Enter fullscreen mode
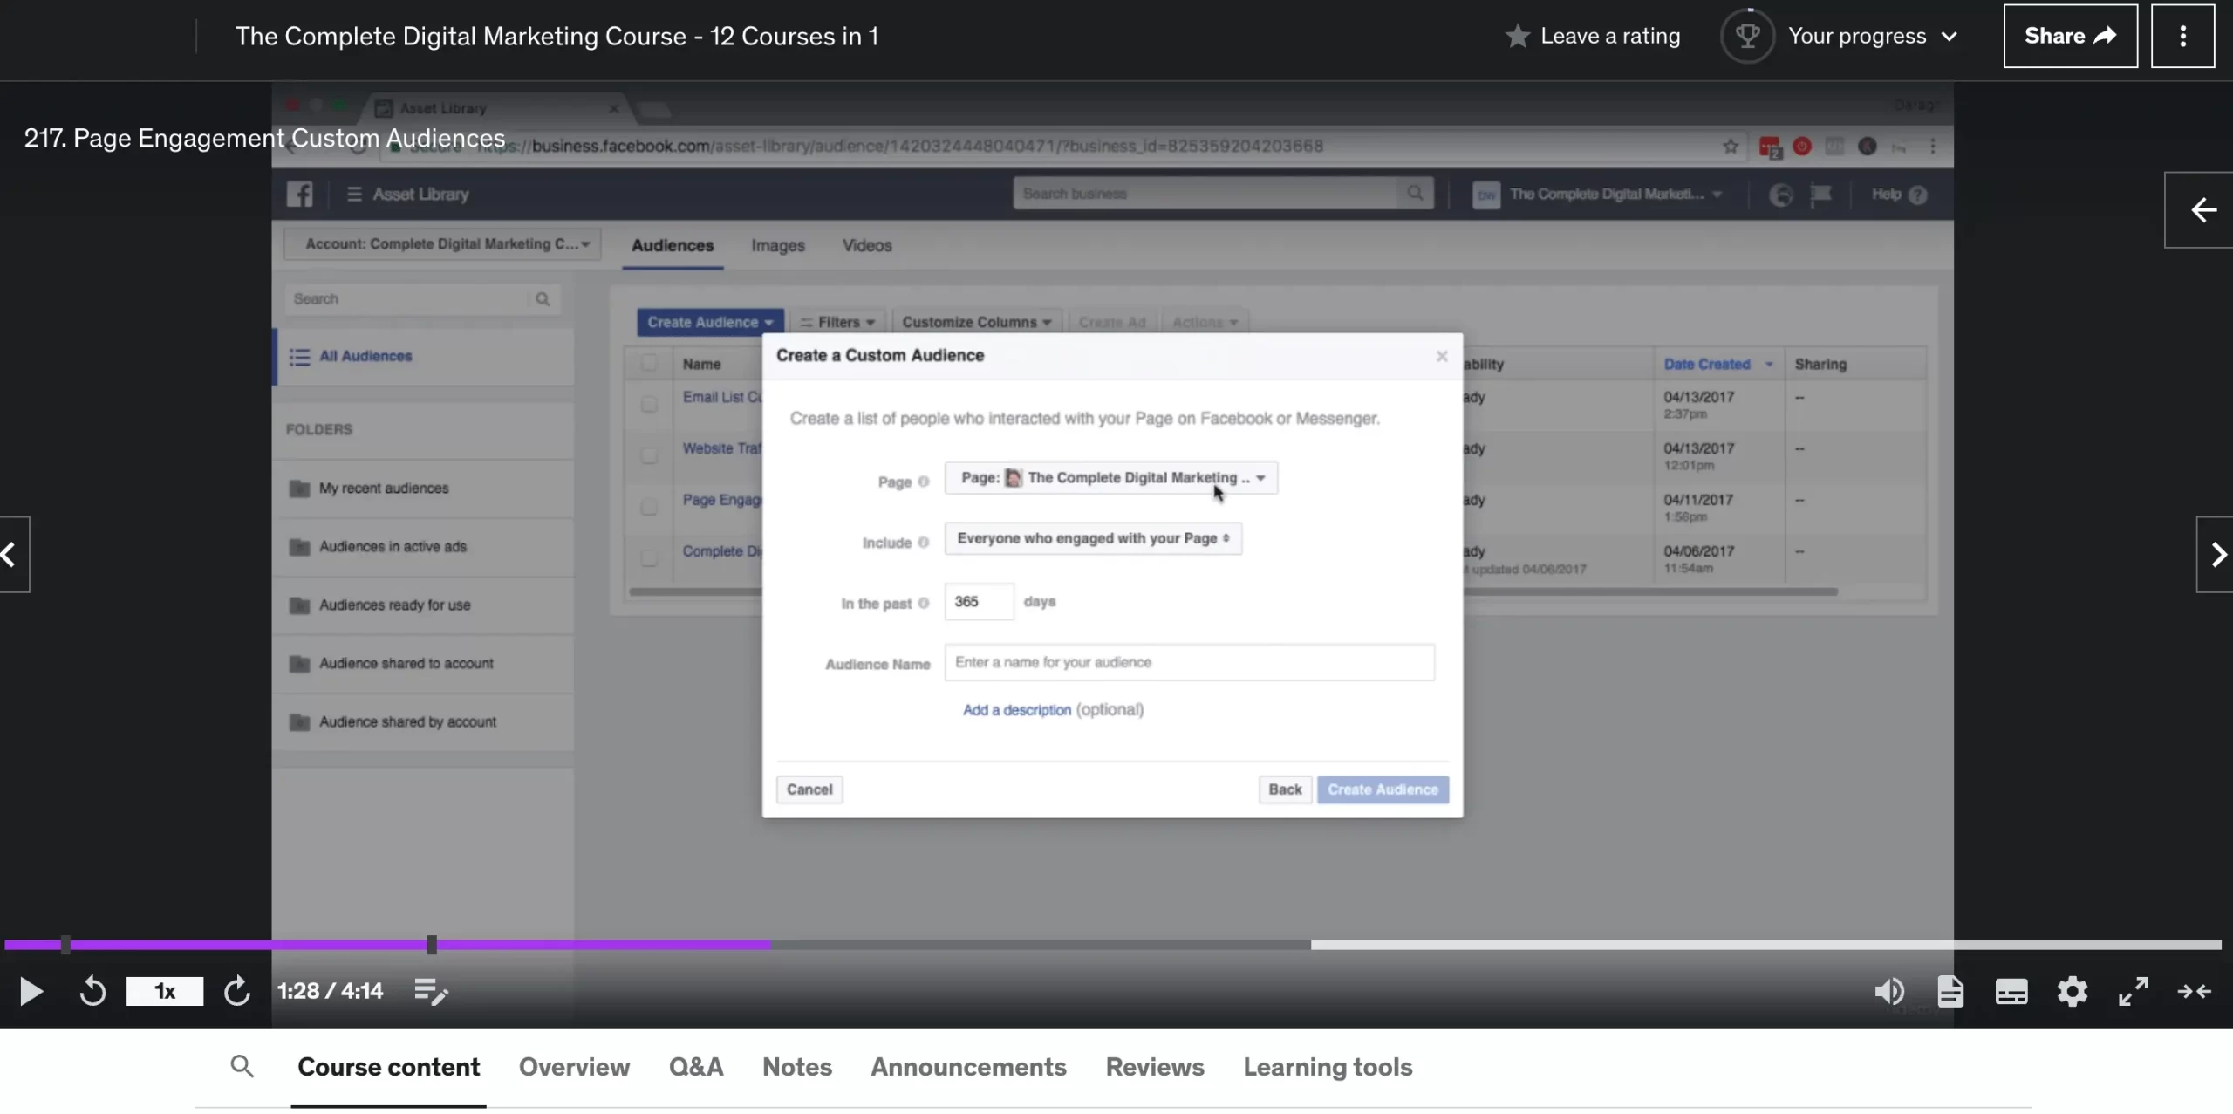The width and height of the screenshot is (2233, 1114). point(2133,991)
